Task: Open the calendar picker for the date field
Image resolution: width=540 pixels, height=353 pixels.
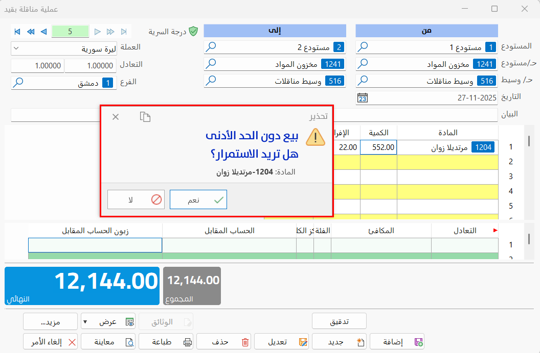Action: (363, 97)
